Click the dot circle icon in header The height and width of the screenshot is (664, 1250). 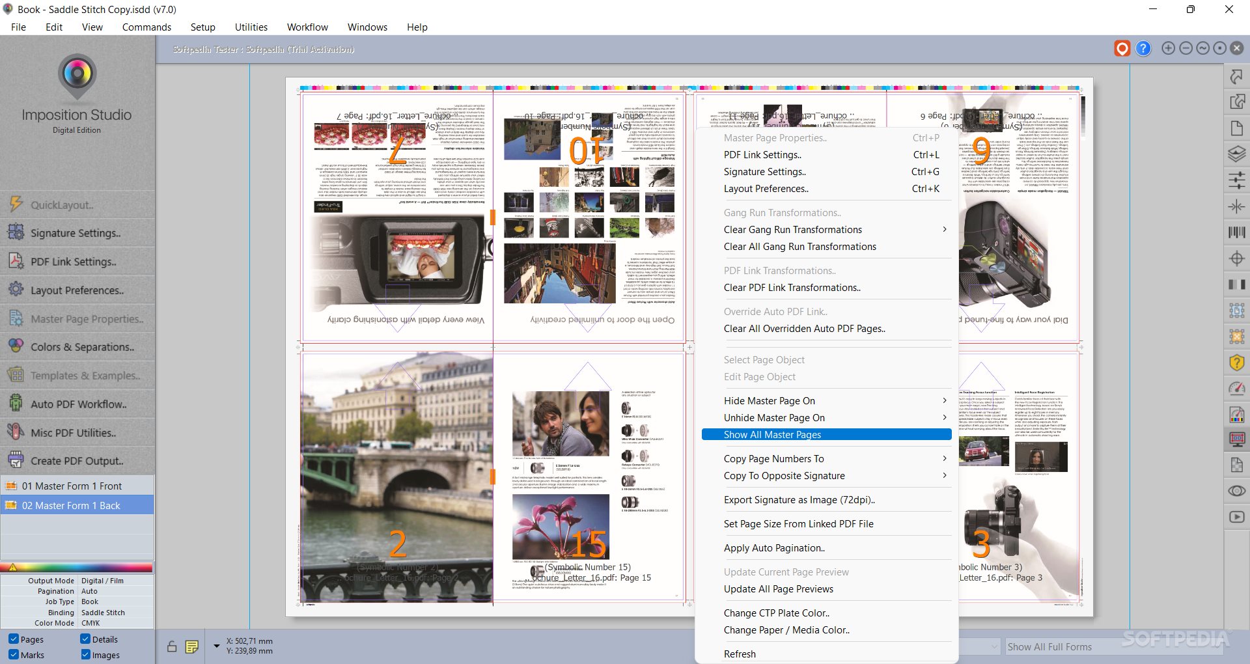(1219, 48)
